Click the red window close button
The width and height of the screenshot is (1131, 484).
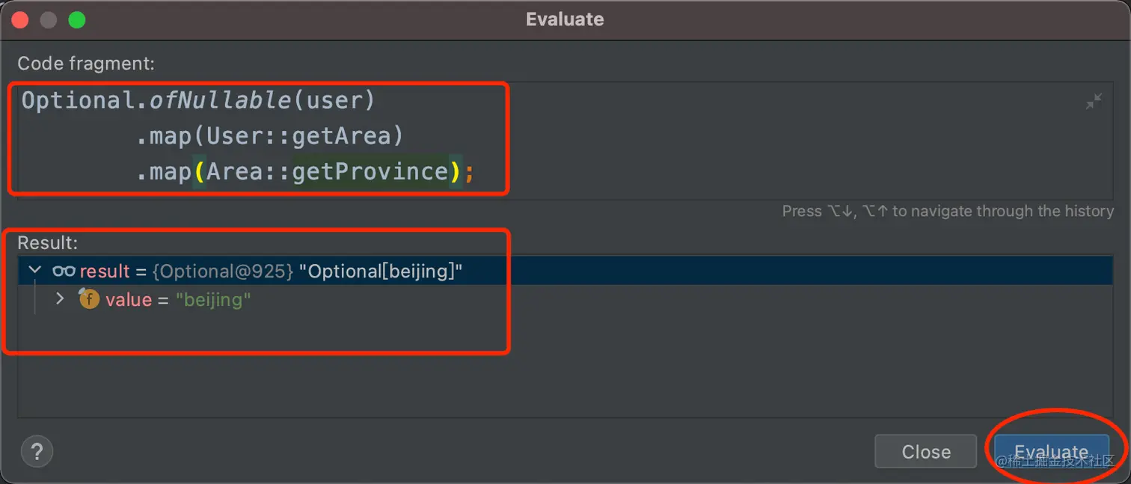22,19
